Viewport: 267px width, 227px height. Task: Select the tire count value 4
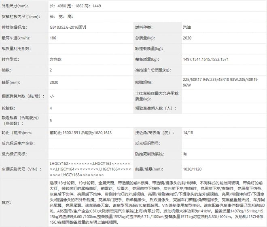pos(51,108)
